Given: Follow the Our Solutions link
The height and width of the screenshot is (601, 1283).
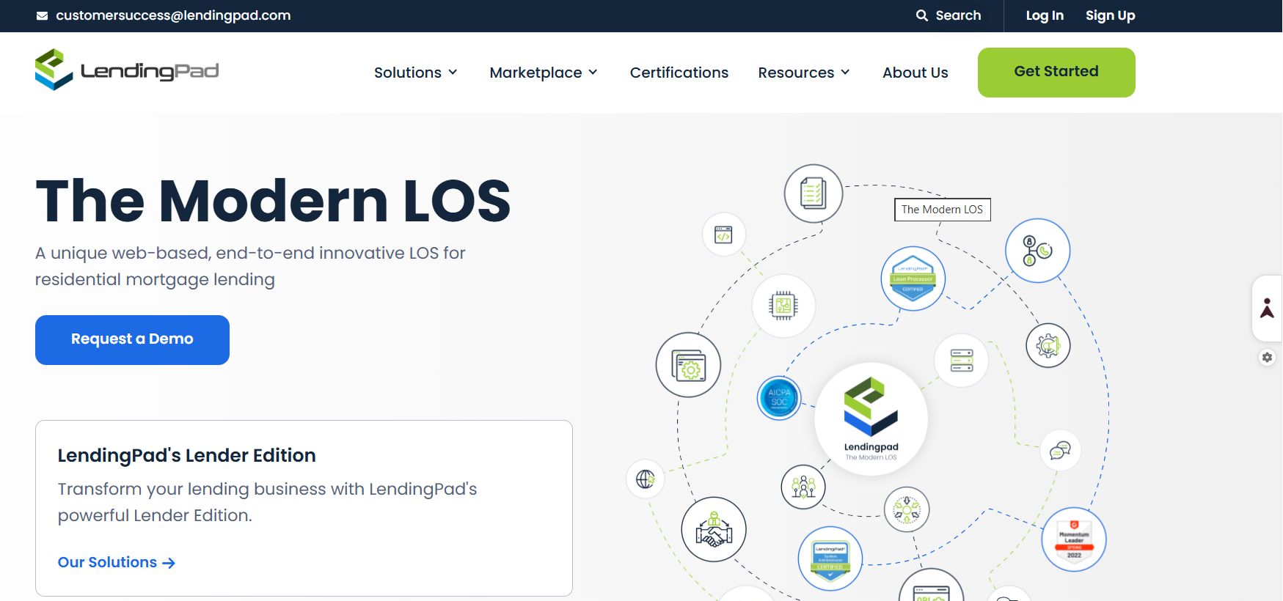Looking at the screenshot, I should click(117, 562).
